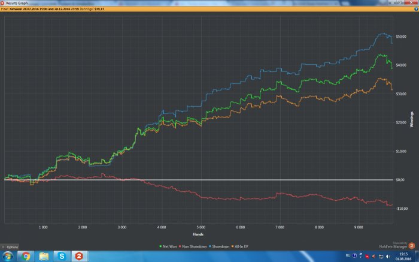Image resolution: width=419 pixels, height=262 pixels.
Task: Maximize the Results Graph window
Action: (x=400, y=2)
